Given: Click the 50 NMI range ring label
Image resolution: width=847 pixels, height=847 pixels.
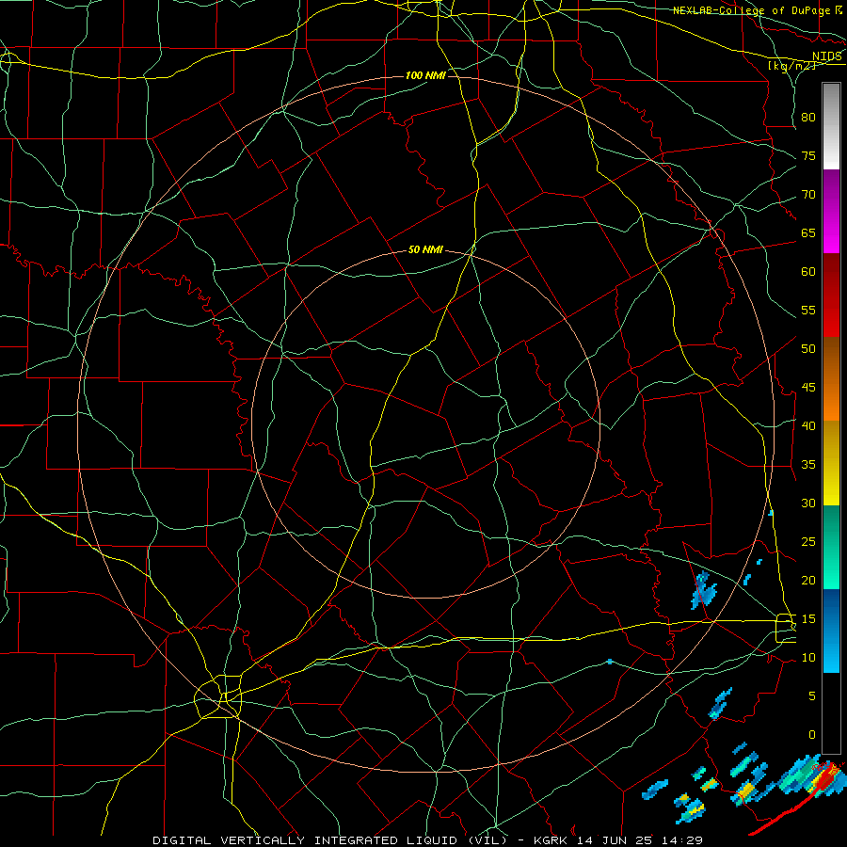Looking at the screenshot, I should pos(425,249).
